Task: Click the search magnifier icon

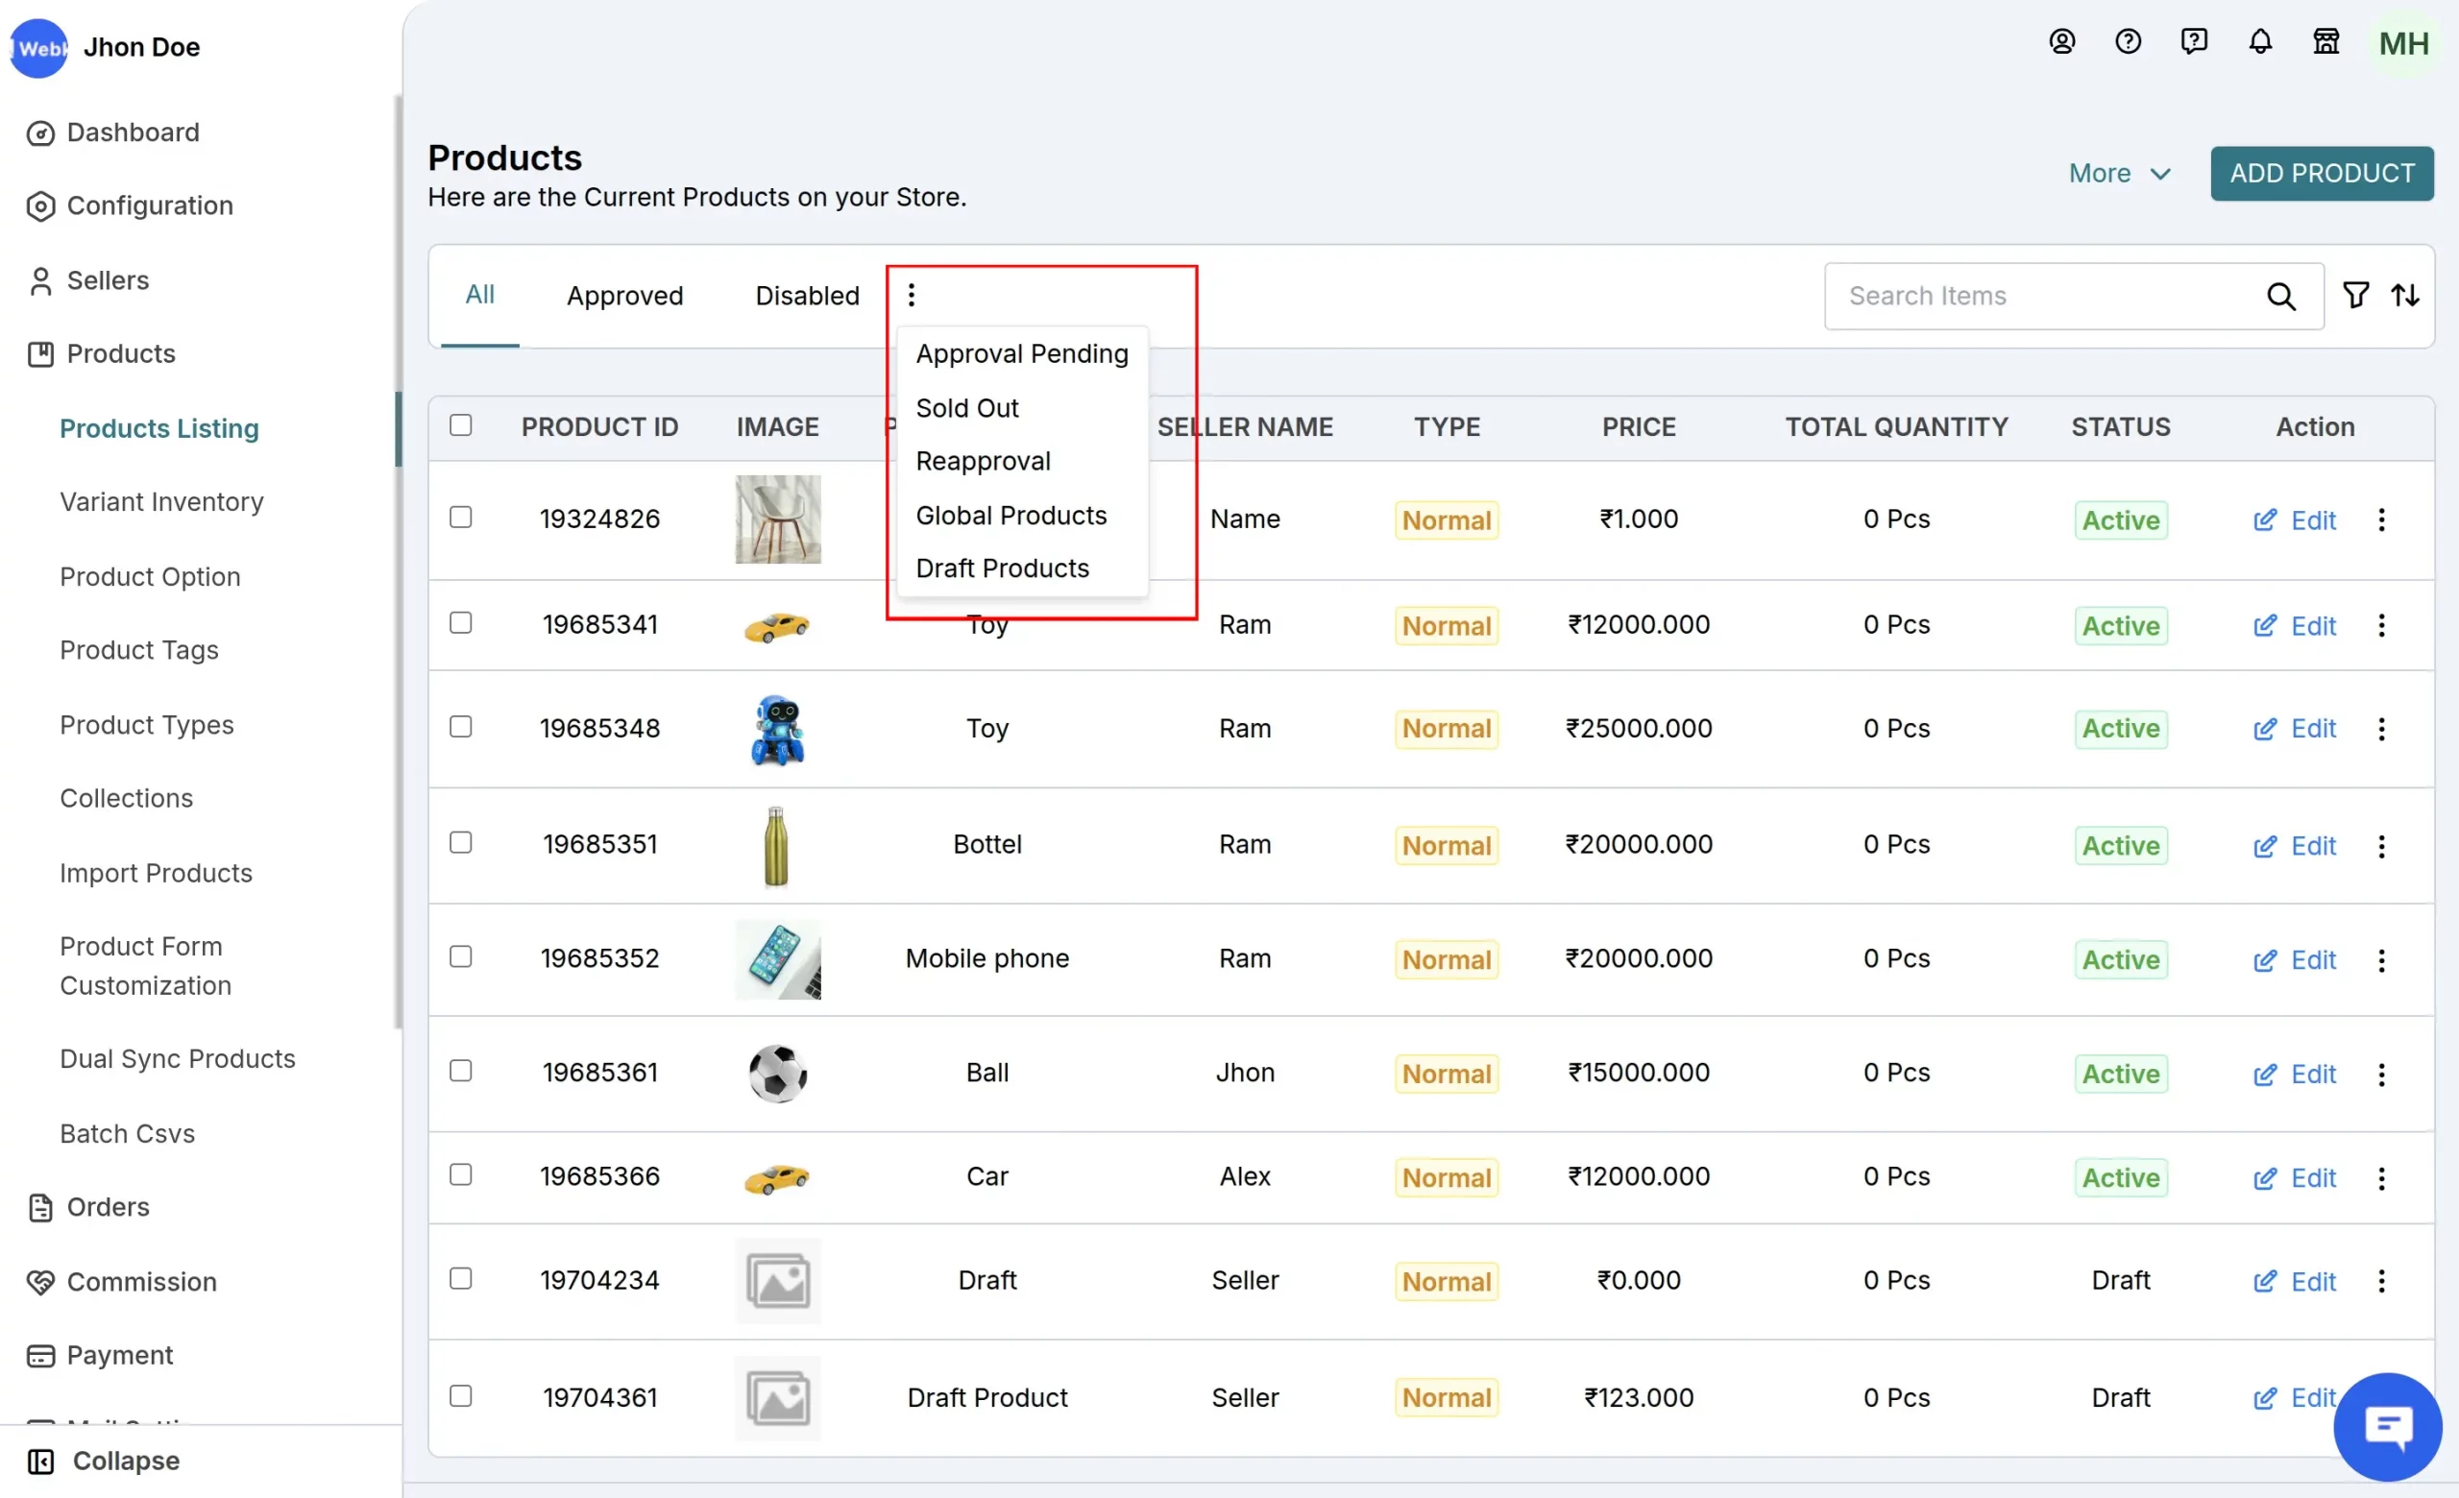Action: click(2280, 296)
